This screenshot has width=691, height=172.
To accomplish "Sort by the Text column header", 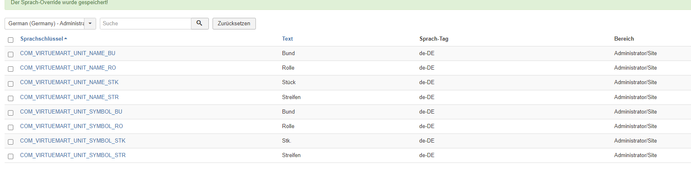I will click(287, 39).
